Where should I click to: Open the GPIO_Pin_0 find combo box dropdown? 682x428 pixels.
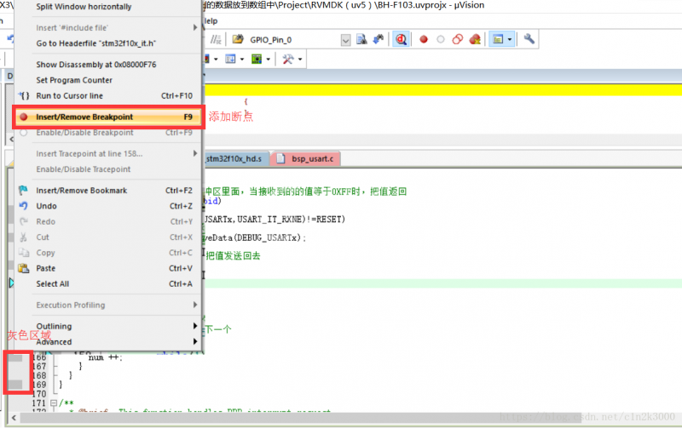click(346, 40)
